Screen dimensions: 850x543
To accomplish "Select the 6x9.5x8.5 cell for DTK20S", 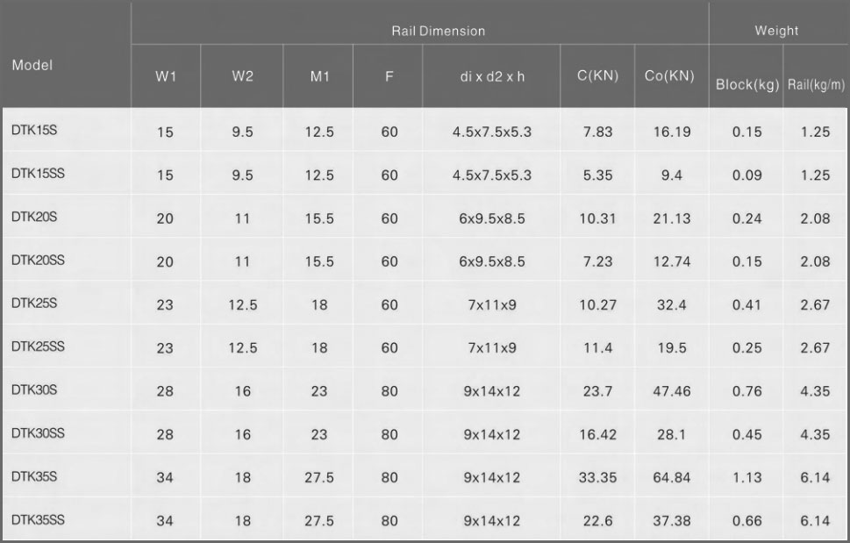I will (492, 218).
